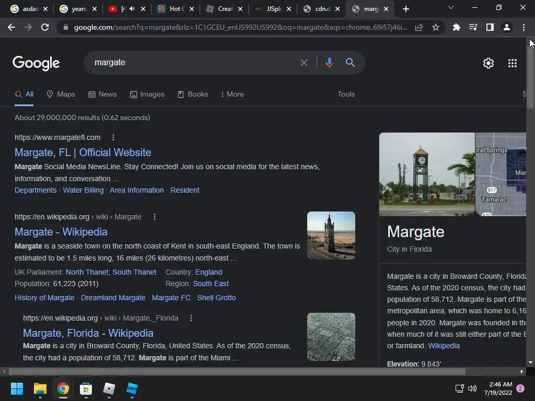The height and width of the screenshot is (401, 535).
Task: Open Roblox taskbar icon
Action: 109,388
